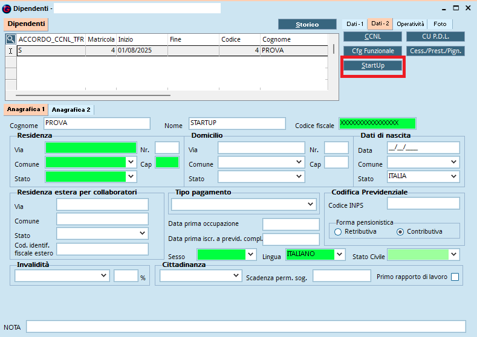Click the CCNL button
This screenshot has height=337, width=477.
pyautogui.click(x=372, y=36)
